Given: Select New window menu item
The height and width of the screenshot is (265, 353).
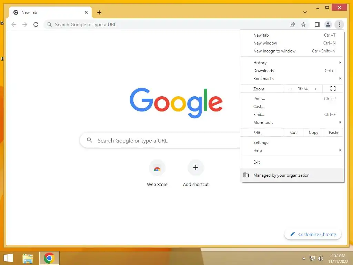Looking at the screenshot, I should (x=292, y=43).
